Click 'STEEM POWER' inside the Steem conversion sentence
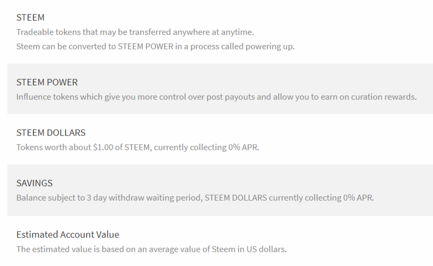 [147, 46]
